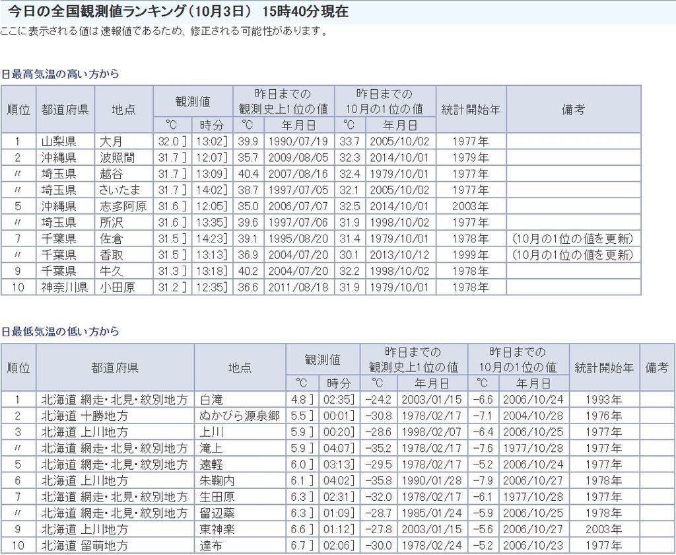
Task: Click the heading '日最高気温の高い方から'
Action: (x=60, y=74)
